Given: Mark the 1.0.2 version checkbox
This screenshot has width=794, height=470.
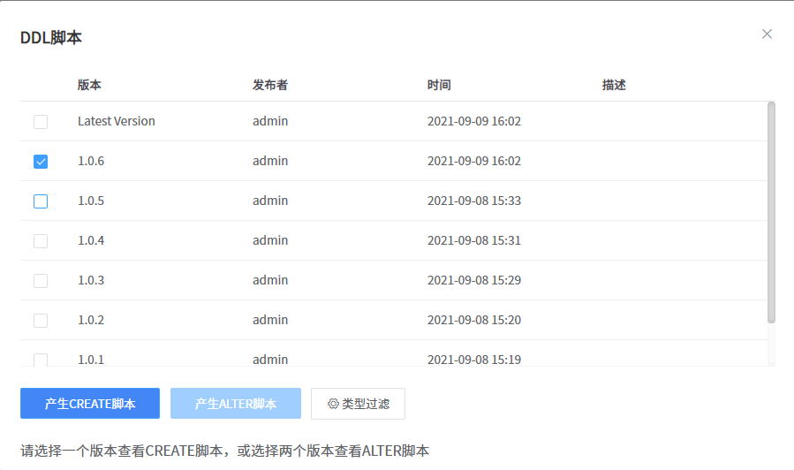Looking at the screenshot, I should click(41, 321).
